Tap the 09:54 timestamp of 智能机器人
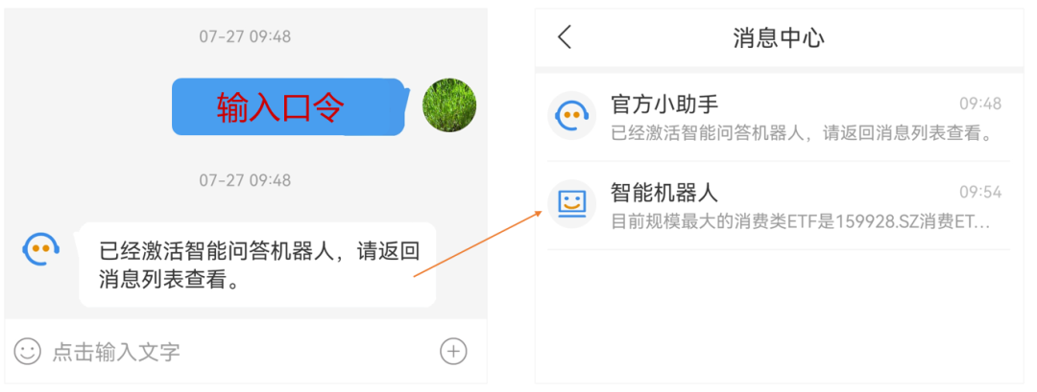This screenshot has height=392, width=1037. pos(980,193)
